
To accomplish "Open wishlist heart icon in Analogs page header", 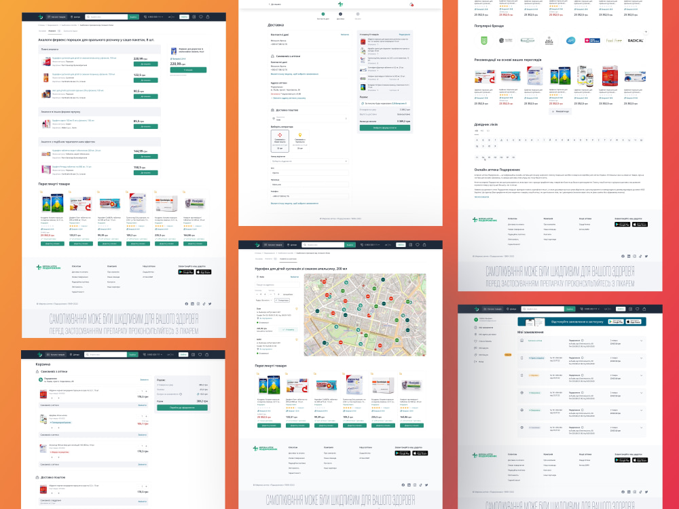I will 201,17.
